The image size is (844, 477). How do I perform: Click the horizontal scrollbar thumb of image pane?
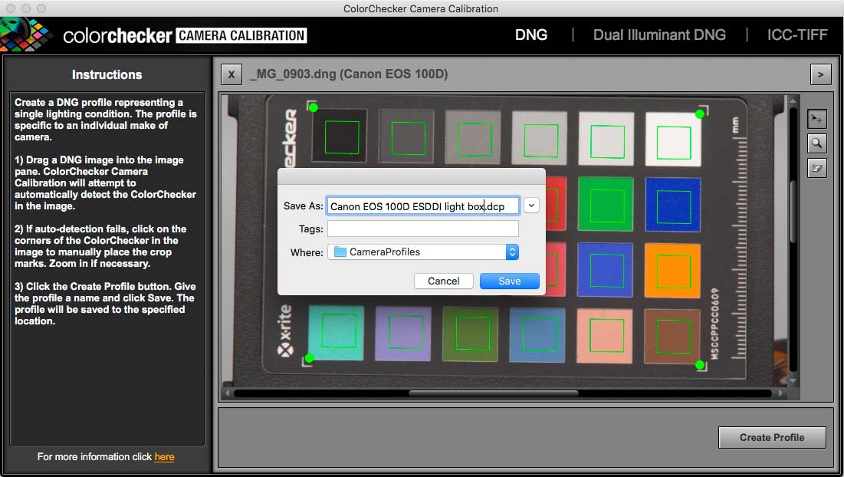[x=493, y=393]
